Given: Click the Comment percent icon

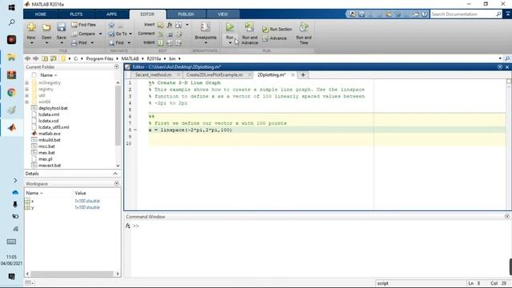Looking at the screenshot, I should 160,34.
